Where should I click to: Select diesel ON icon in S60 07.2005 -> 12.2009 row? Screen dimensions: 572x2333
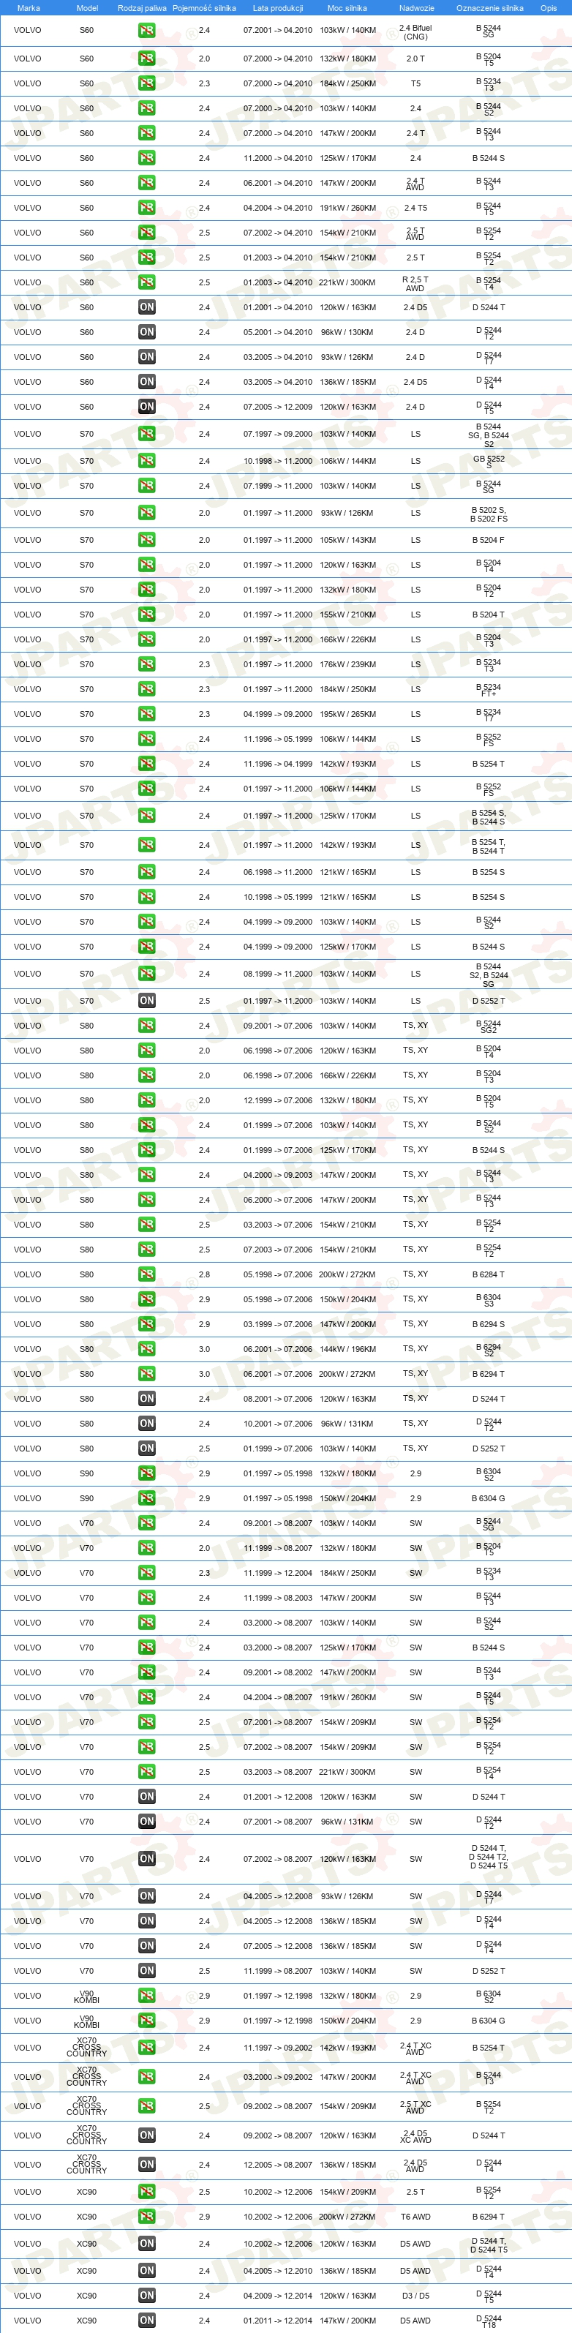(x=146, y=407)
